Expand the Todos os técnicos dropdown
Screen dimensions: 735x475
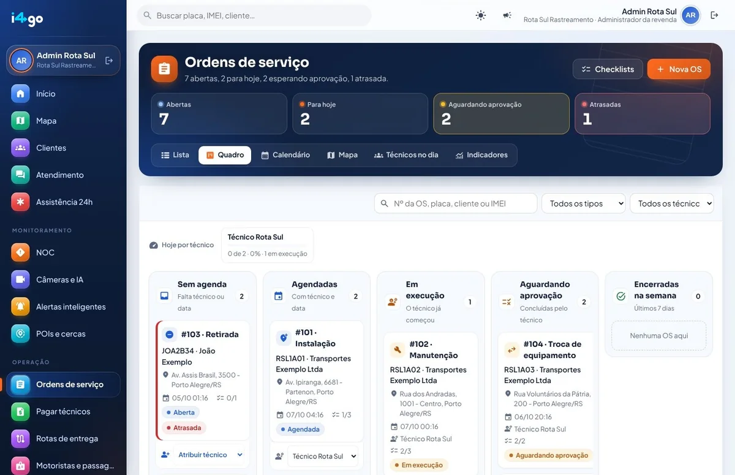(672, 203)
